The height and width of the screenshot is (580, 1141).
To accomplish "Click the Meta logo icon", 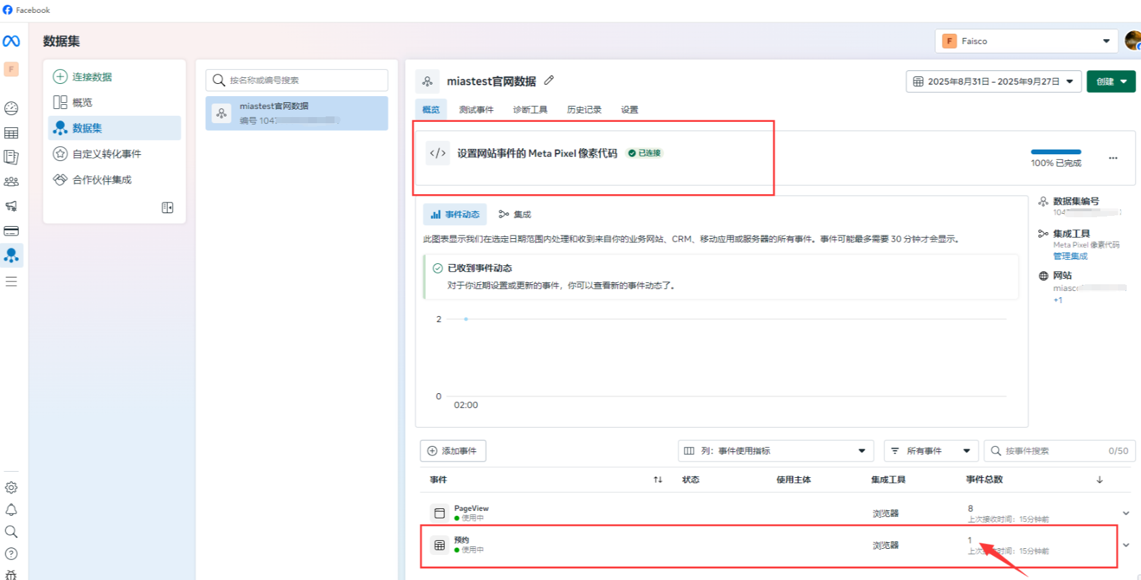I will pyautogui.click(x=12, y=41).
